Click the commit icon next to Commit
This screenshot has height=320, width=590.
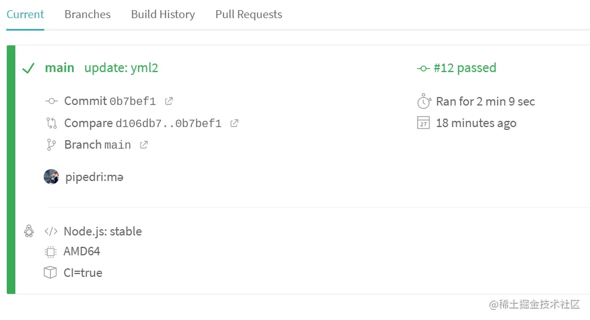(51, 101)
